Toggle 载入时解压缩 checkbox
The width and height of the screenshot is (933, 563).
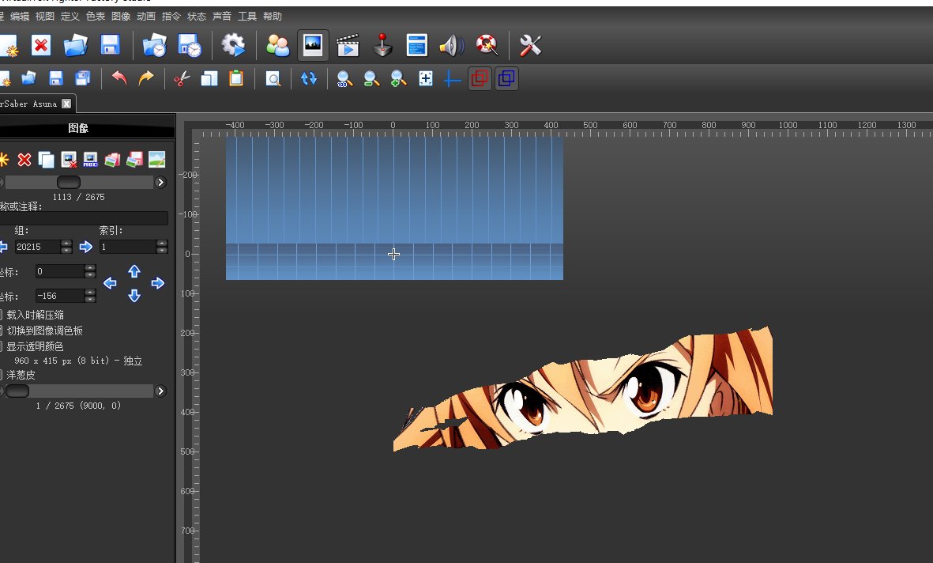click(1, 314)
